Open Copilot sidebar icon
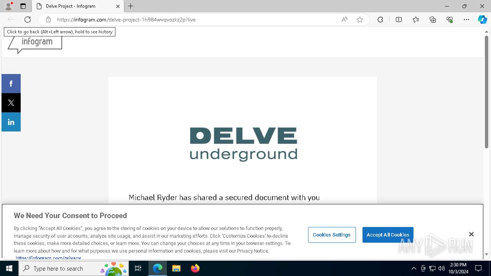 click(x=482, y=20)
